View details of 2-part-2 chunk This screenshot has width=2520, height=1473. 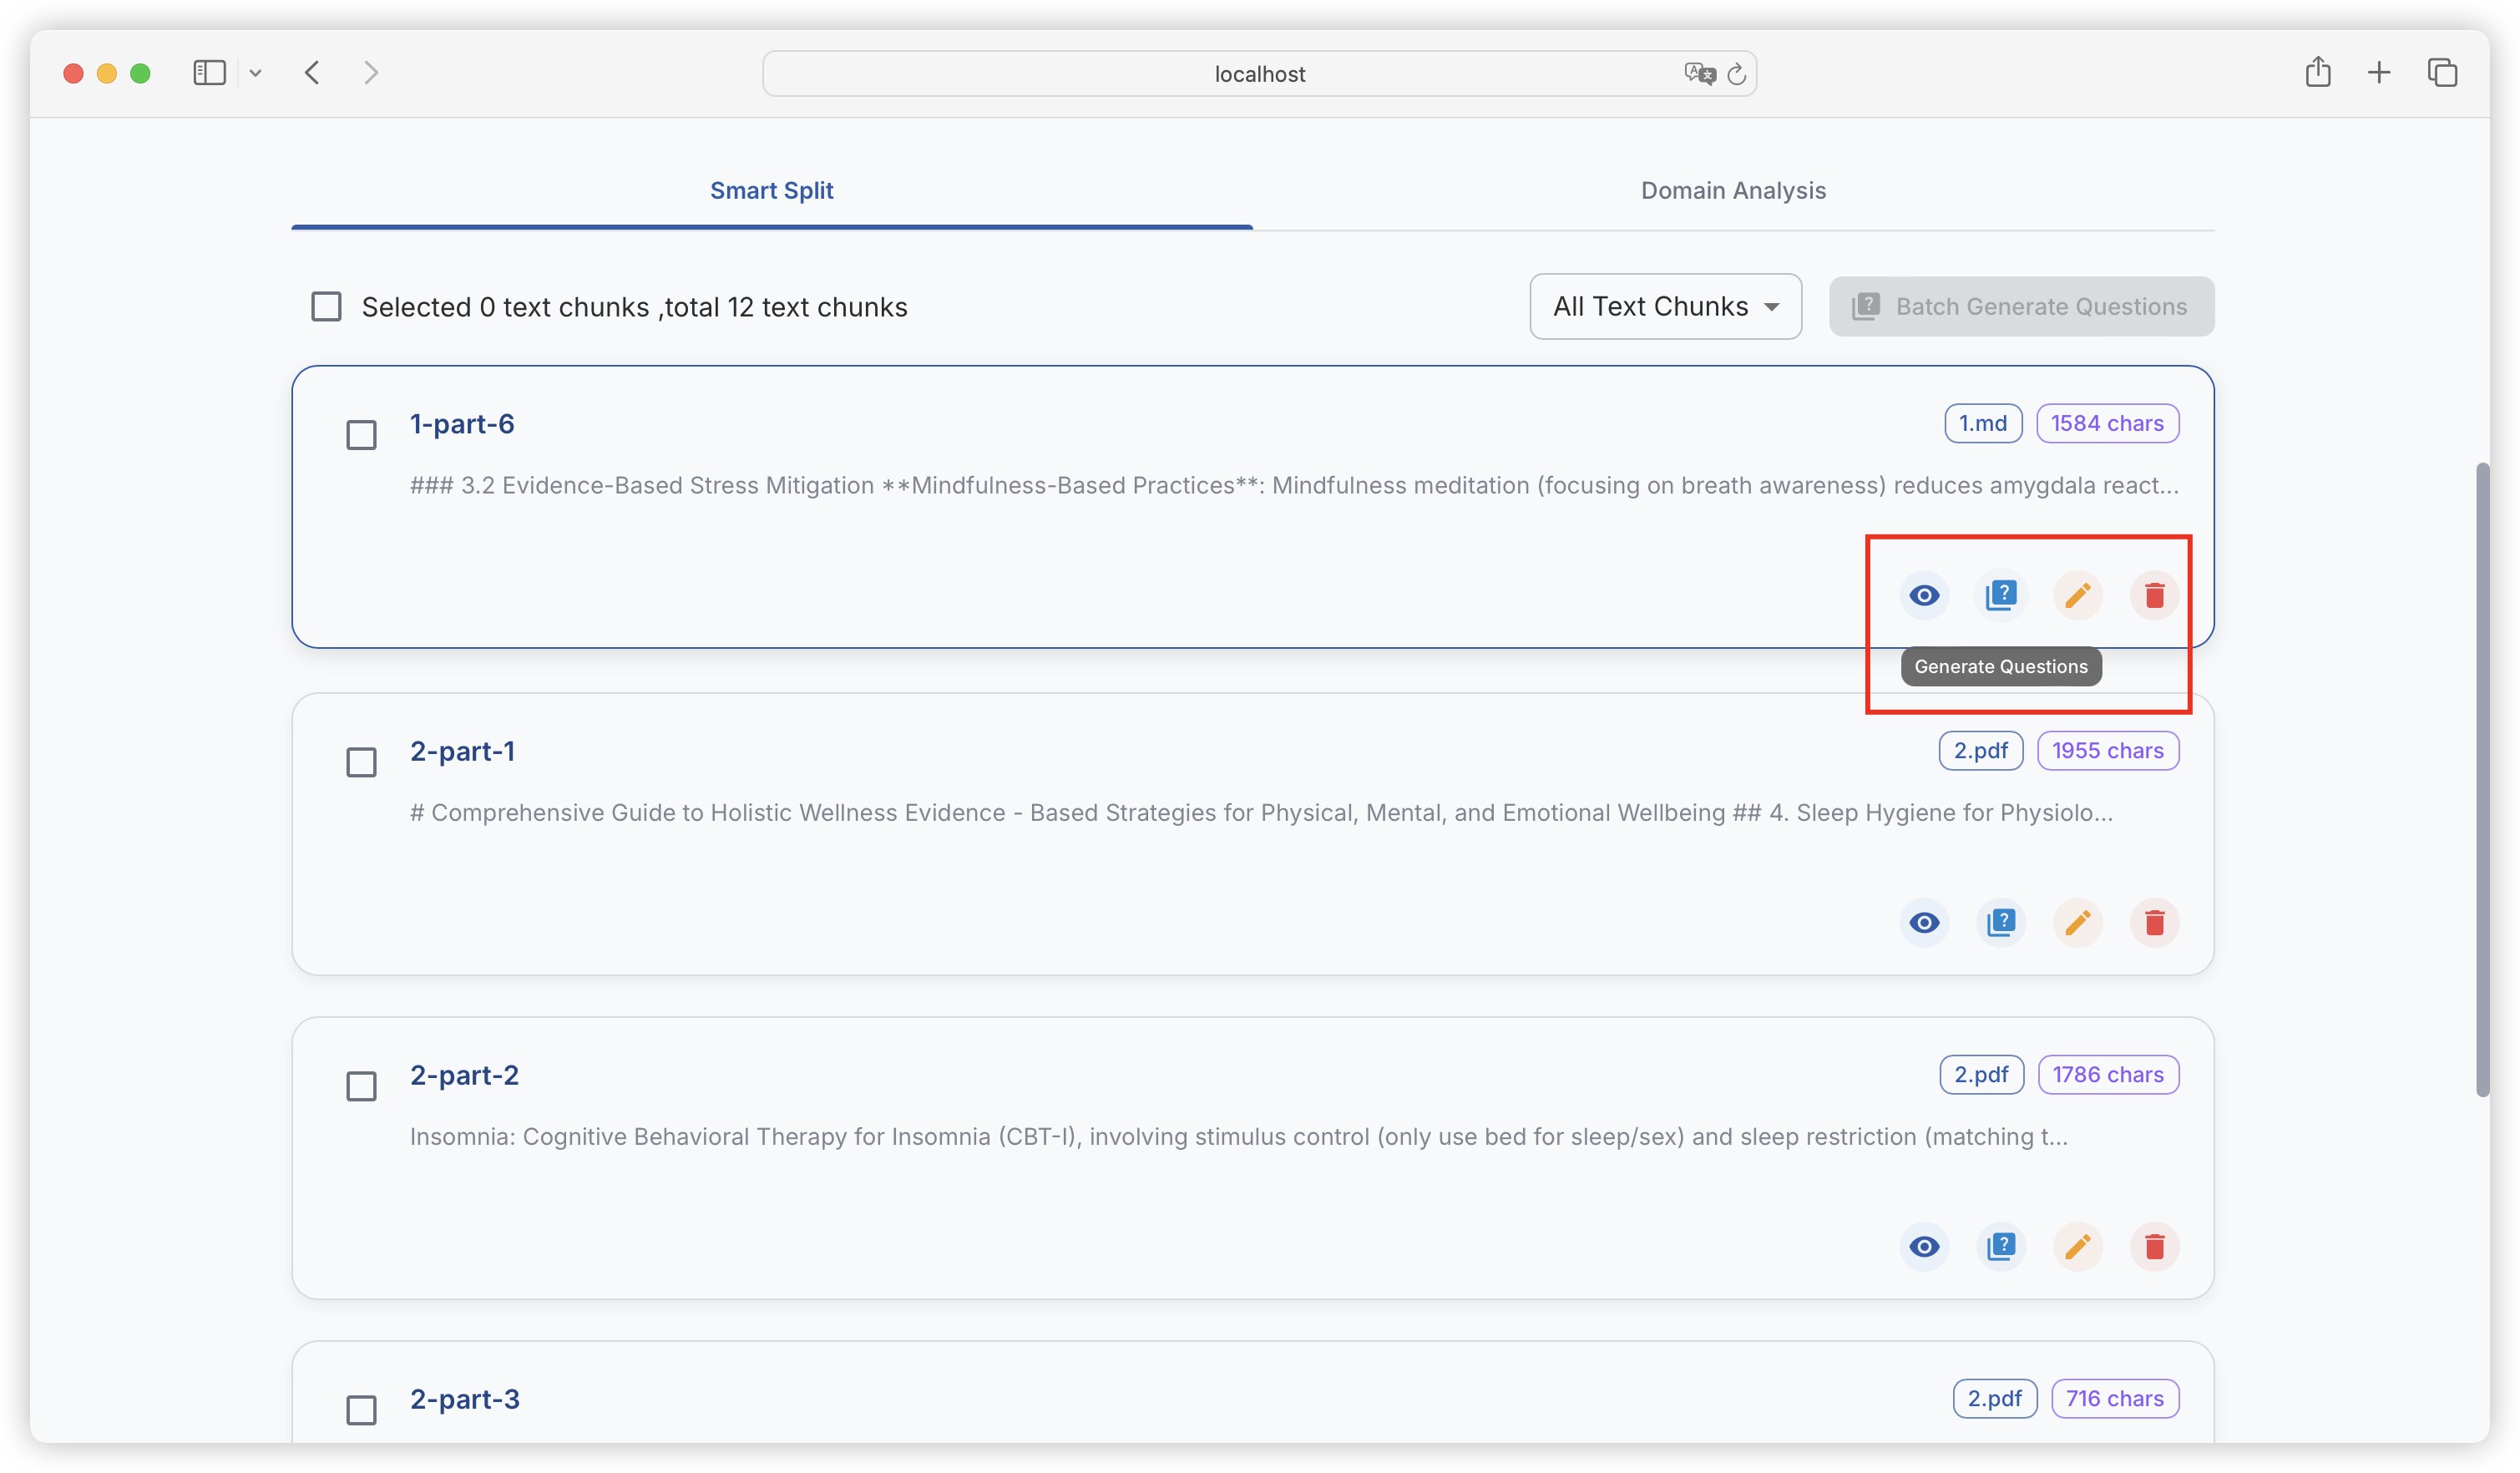click(1924, 1246)
